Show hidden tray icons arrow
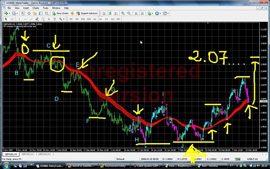 tap(237, 166)
